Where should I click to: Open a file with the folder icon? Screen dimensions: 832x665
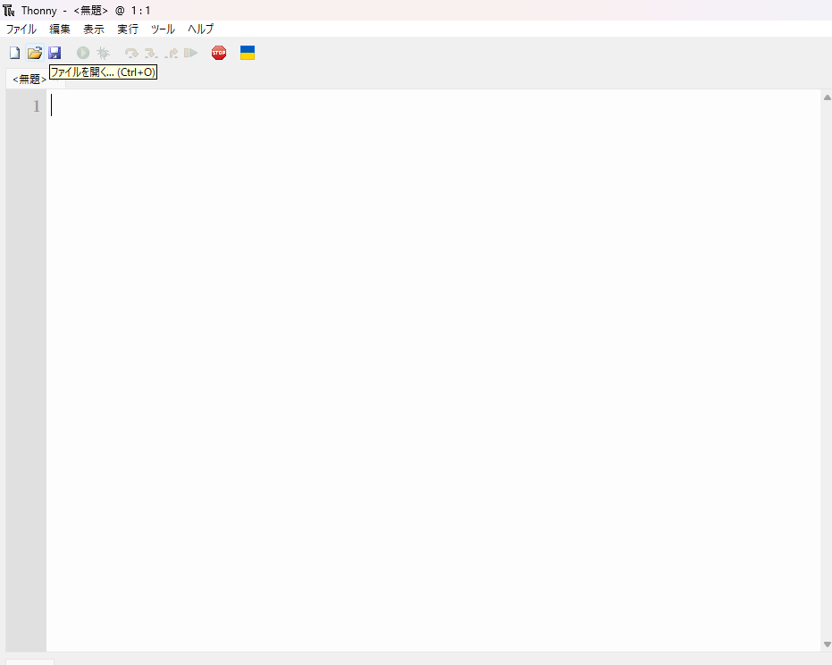pyautogui.click(x=35, y=53)
